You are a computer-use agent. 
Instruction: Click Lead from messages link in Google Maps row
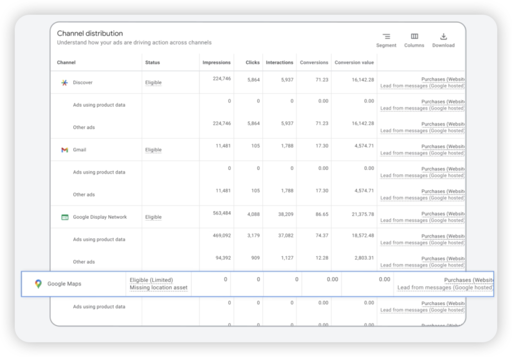click(445, 288)
